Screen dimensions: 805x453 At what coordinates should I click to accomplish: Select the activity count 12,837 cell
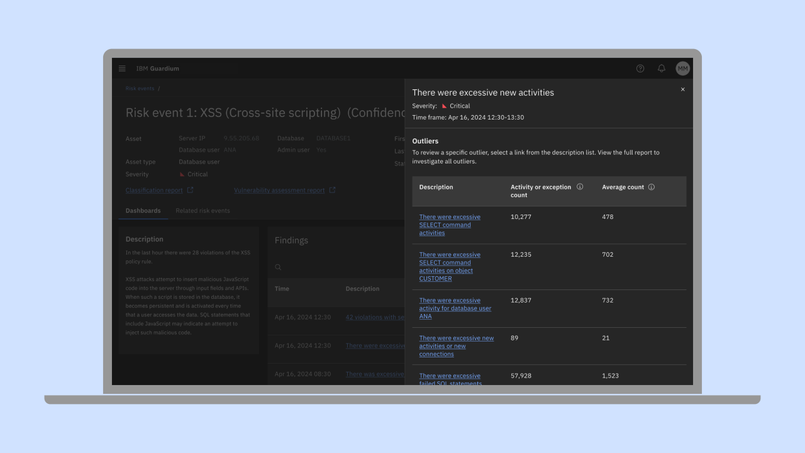tap(521, 301)
